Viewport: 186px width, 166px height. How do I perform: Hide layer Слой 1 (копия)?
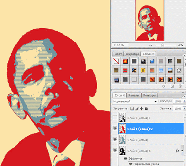click(x=115, y=139)
